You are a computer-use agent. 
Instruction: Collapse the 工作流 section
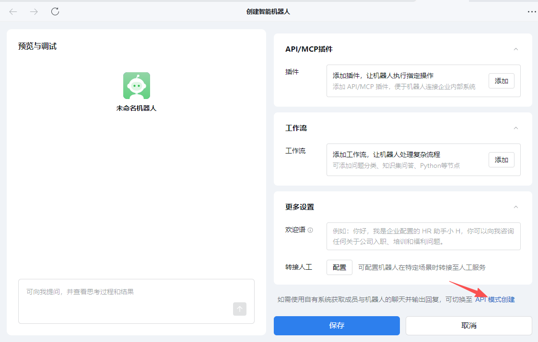[515, 128]
